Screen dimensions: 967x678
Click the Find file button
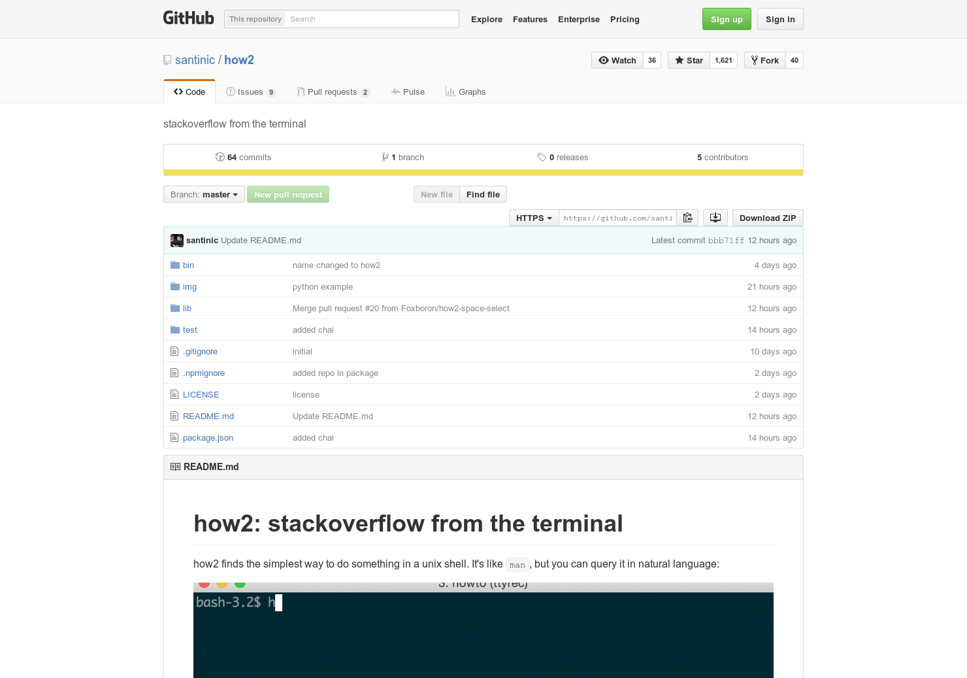tap(483, 194)
